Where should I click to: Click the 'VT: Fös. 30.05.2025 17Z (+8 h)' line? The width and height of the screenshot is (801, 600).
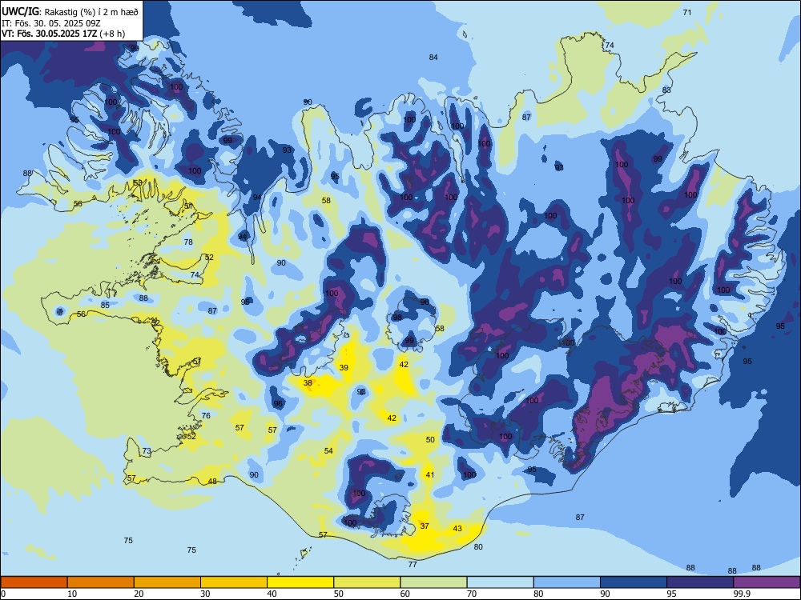point(62,34)
